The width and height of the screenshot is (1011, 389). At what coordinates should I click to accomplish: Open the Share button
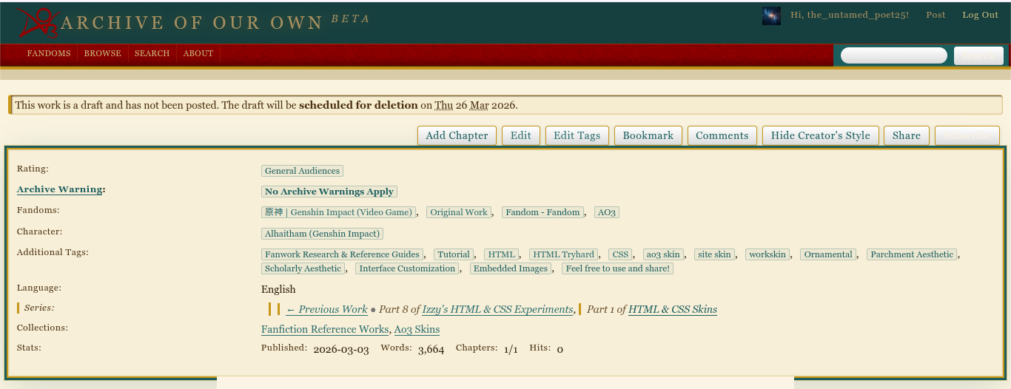pyautogui.click(x=906, y=136)
